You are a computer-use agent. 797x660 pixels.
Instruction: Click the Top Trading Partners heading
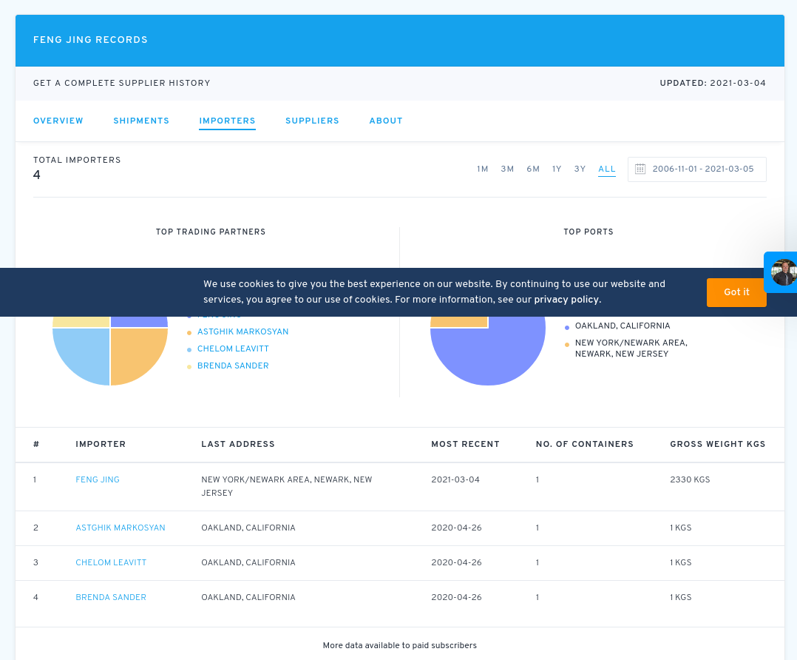point(211,232)
